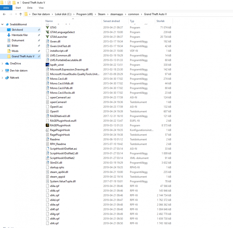Open the Arkiv file menu
The width and height of the screenshot is (233, 228).
[6, 8]
